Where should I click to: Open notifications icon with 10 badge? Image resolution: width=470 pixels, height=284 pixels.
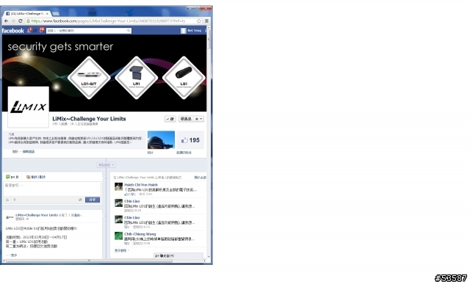coord(41,30)
